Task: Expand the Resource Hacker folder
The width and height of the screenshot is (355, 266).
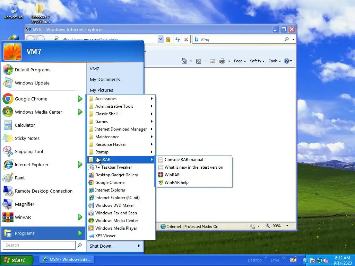Action: click(121, 144)
